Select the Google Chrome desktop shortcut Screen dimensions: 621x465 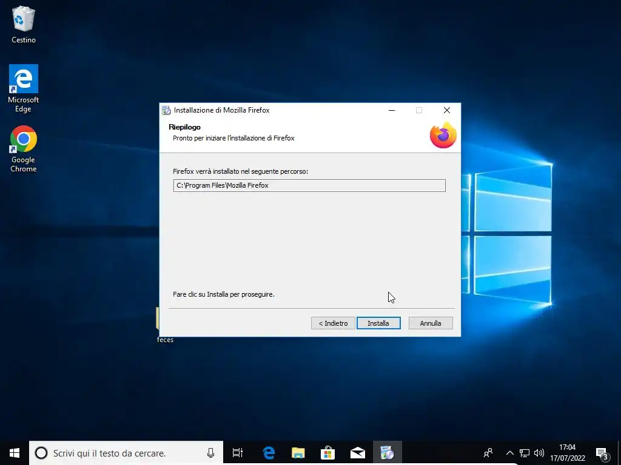[24, 149]
